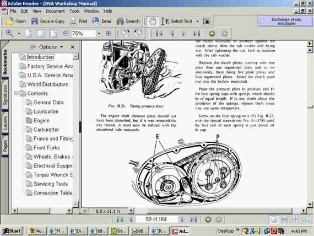
Task: Open the Edit menu
Action: click(24, 11)
